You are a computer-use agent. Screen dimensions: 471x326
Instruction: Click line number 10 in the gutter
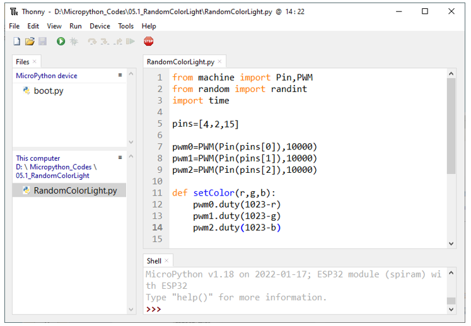click(158, 182)
